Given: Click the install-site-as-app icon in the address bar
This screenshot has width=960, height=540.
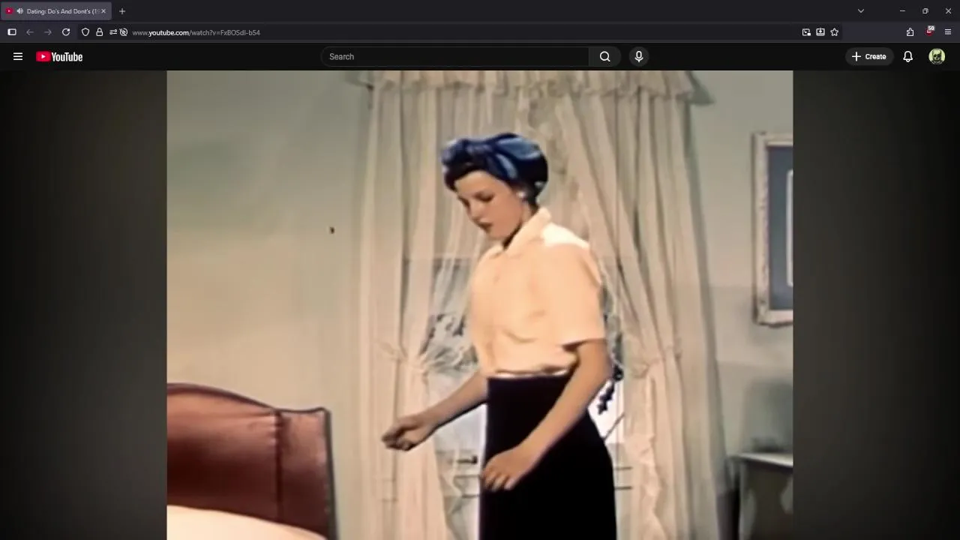Looking at the screenshot, I should [820, 32].
